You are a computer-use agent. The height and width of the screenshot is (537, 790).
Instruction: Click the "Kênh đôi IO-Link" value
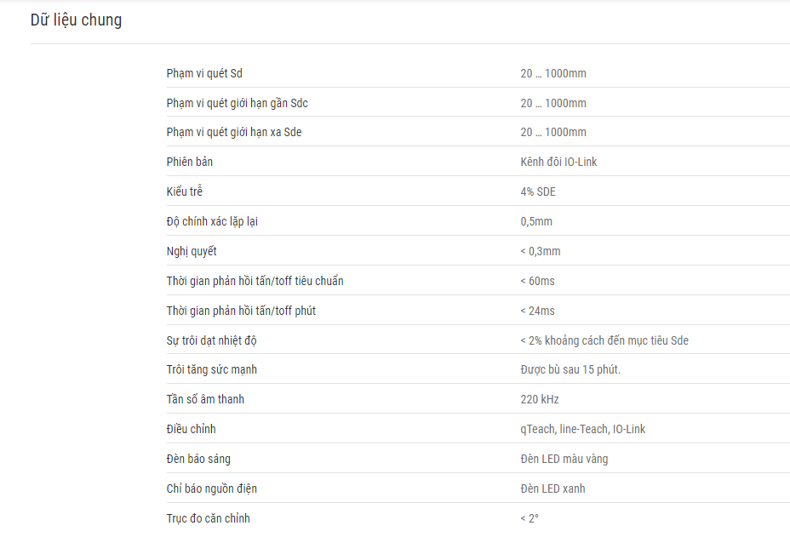pos(558,162)
